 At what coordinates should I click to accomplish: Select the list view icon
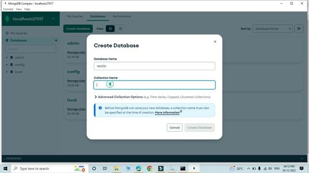click(x=110, y=29)
